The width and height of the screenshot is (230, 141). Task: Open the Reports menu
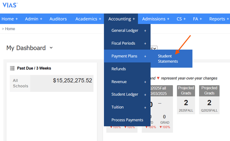[219, 19]
